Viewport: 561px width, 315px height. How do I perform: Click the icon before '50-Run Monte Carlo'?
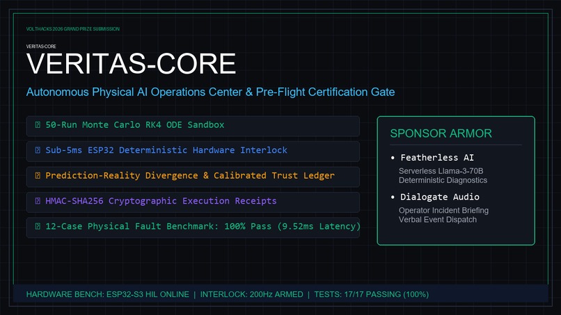pos(38,124)
